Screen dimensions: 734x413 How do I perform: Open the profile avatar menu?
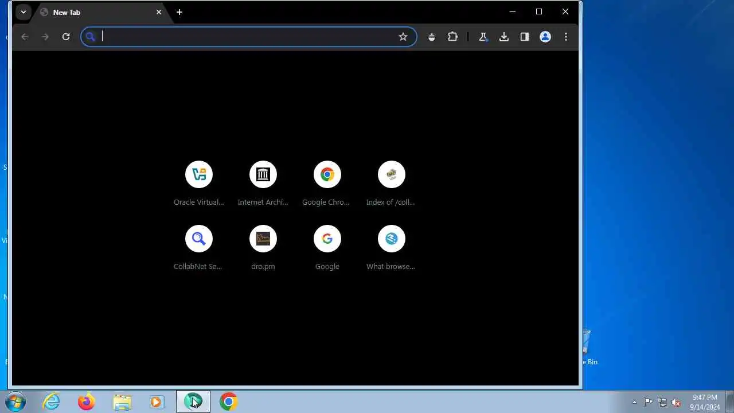tap(545, 37)
